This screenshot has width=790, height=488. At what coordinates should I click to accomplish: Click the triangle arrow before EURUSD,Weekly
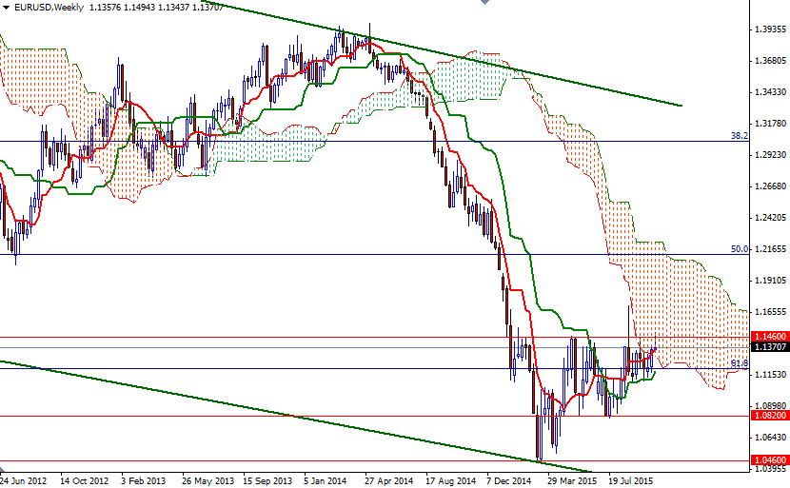pyautogui.click(x=7, y=7)
